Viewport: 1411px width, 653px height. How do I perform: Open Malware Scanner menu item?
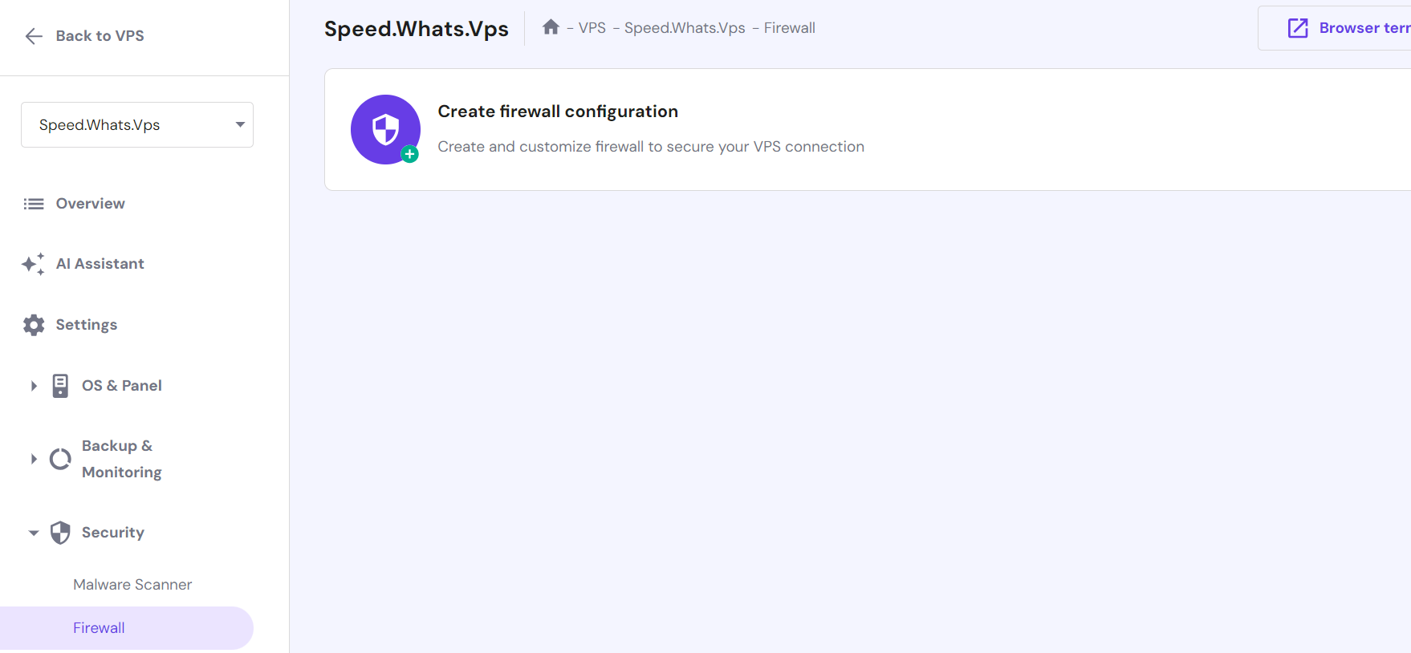tap(132, 585)
